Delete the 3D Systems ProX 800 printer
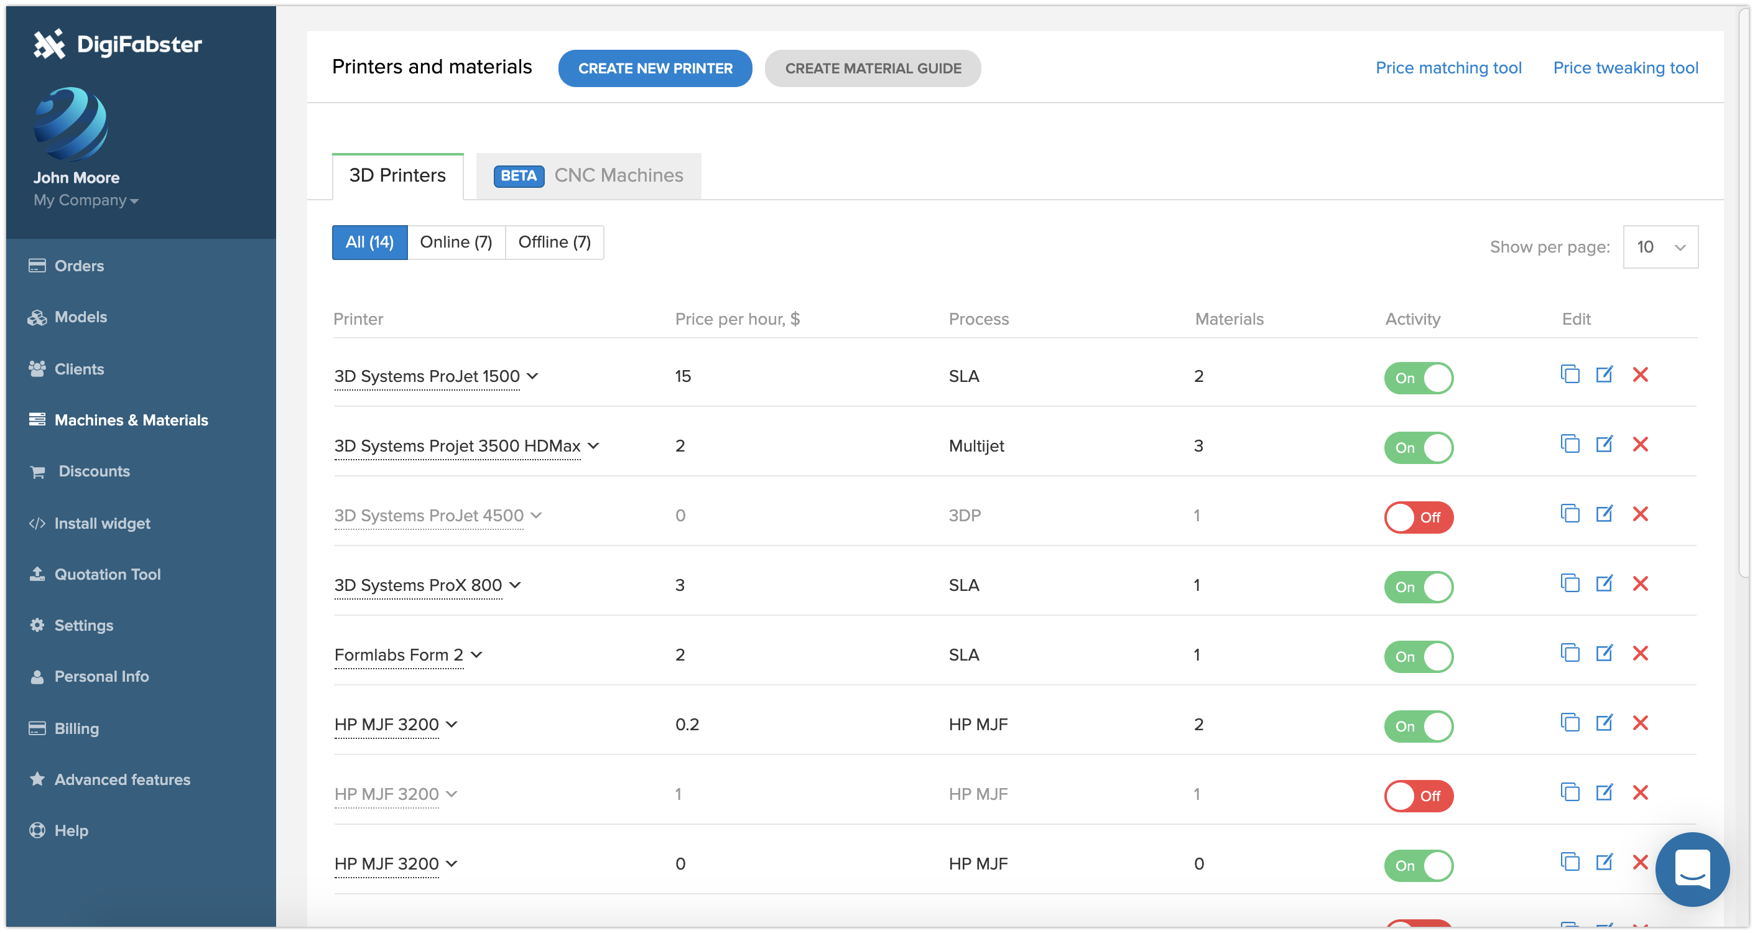Viewport: 1755px width, 933px height. click(1640, 583)
